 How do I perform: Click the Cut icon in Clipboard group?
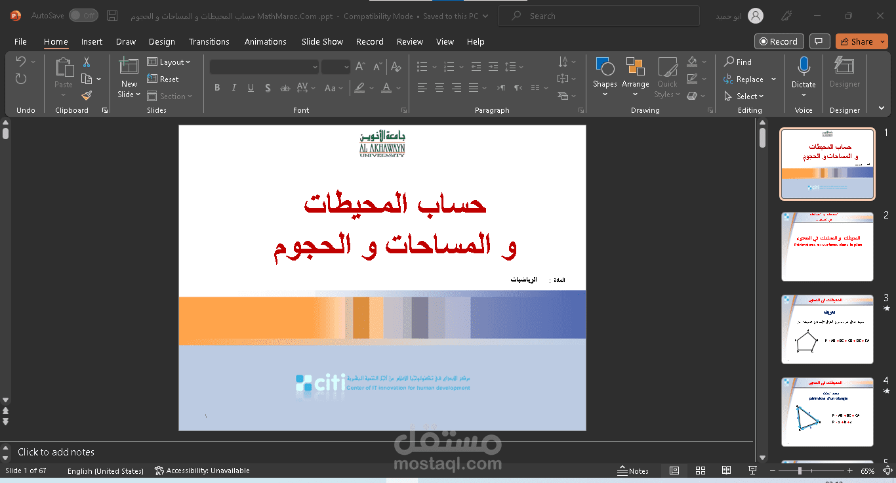(x=86, y=61)
